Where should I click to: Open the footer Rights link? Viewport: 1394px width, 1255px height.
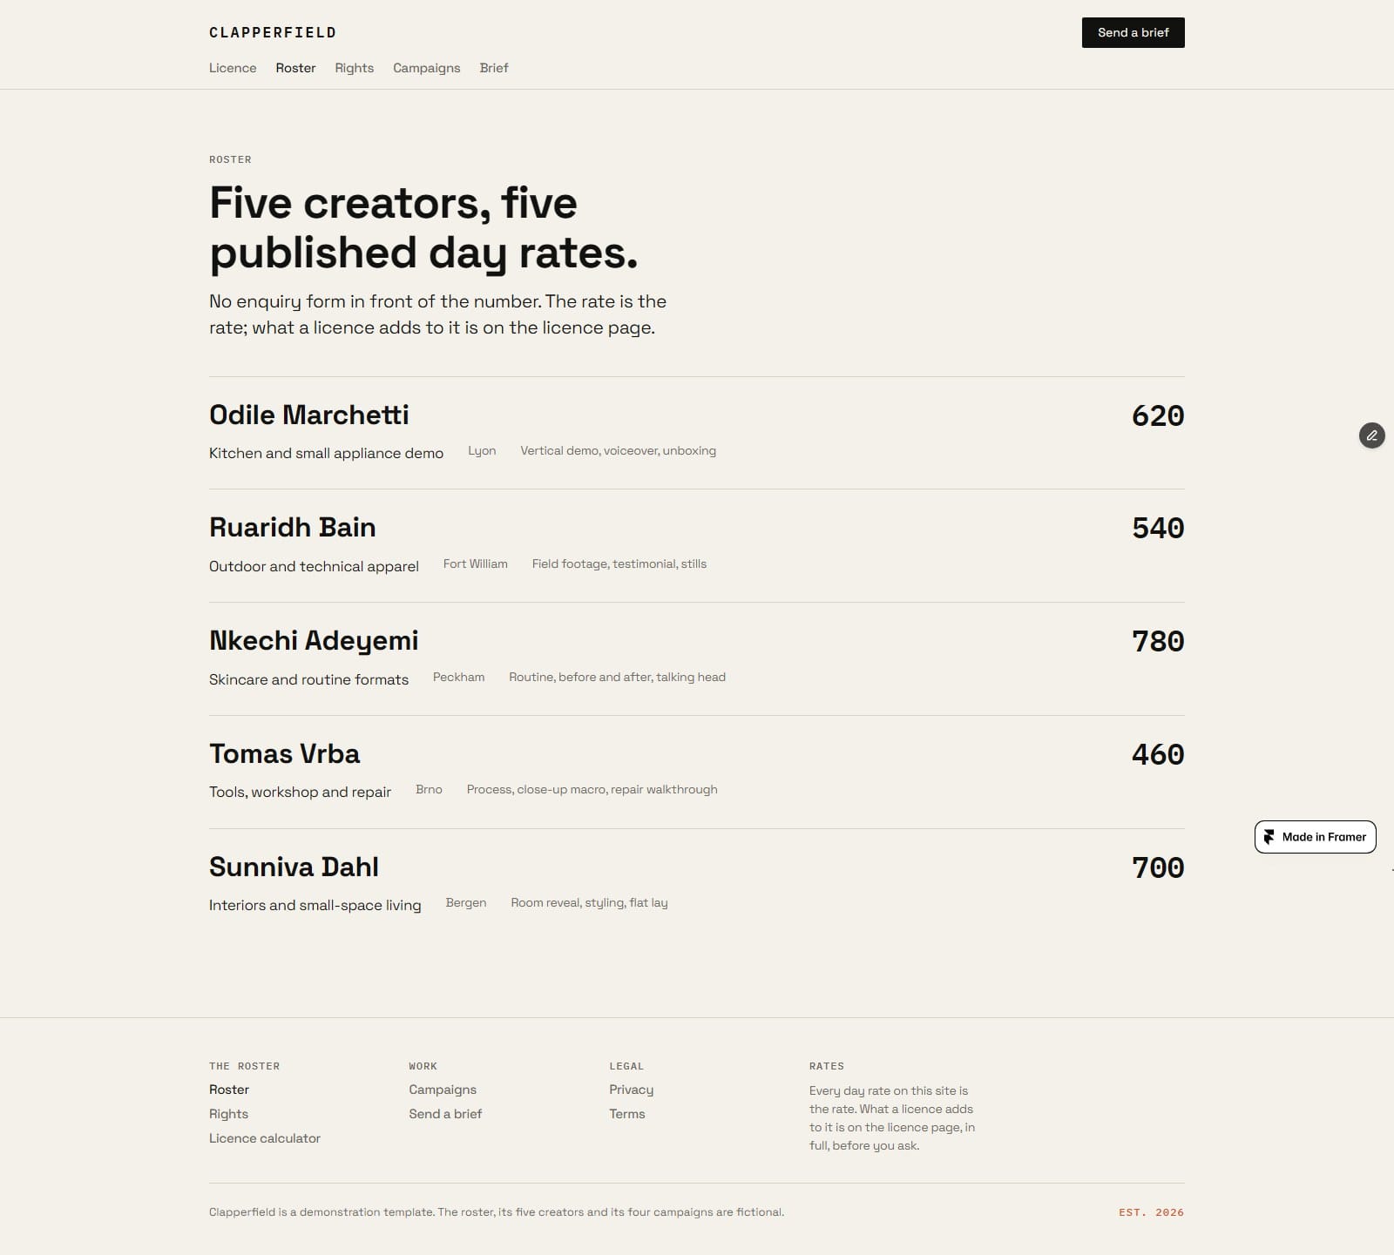point(228,1114)
